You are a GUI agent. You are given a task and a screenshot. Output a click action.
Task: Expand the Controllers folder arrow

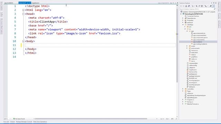[x=183, y=89]
